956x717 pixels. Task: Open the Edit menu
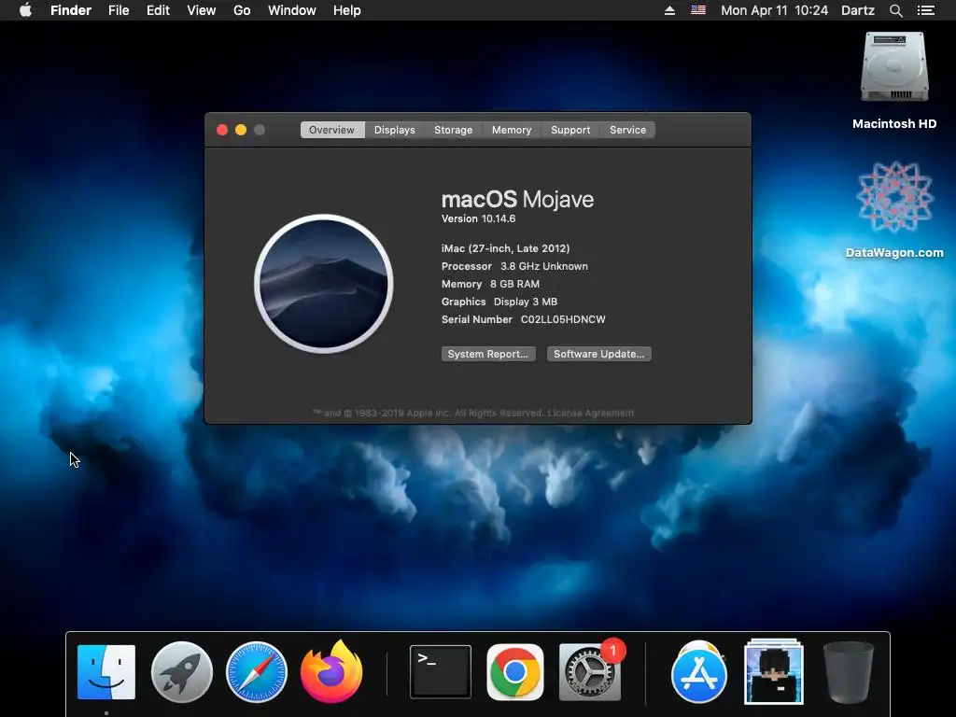[x=158, y=10]
